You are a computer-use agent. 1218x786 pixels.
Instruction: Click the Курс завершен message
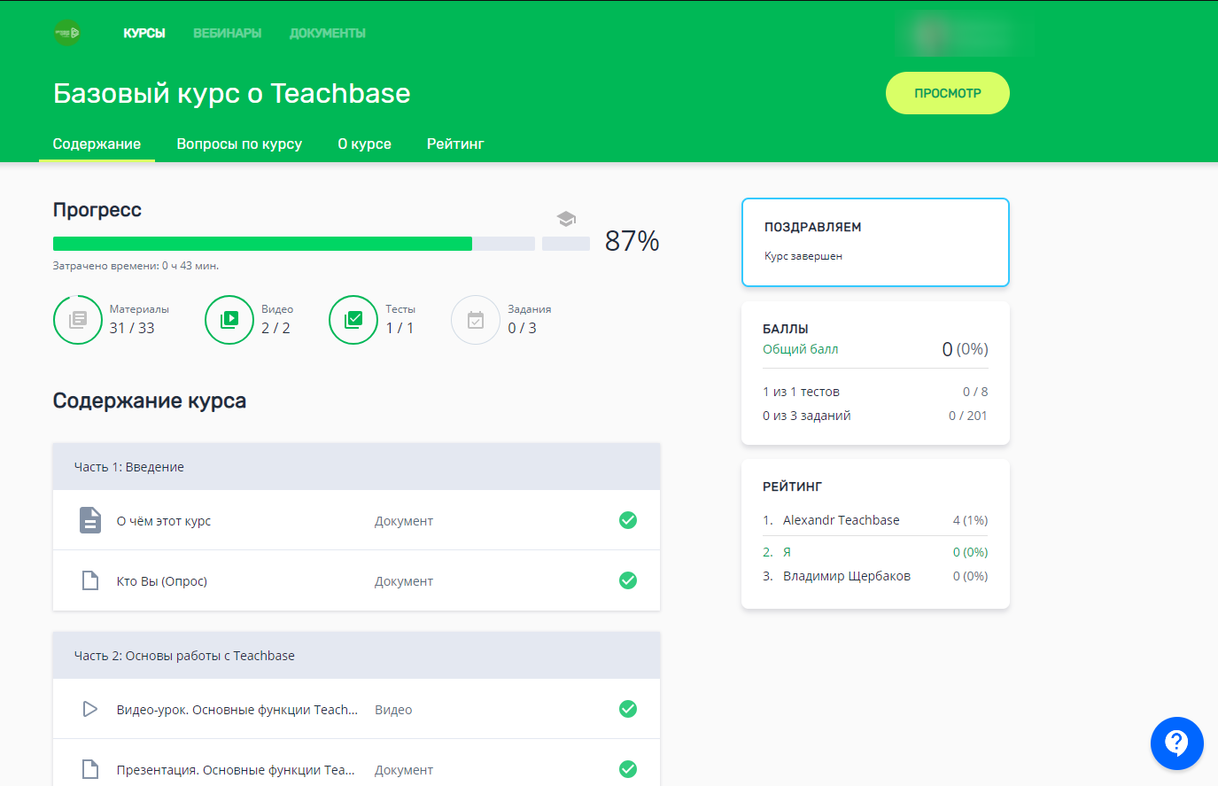tap(803, 256)
